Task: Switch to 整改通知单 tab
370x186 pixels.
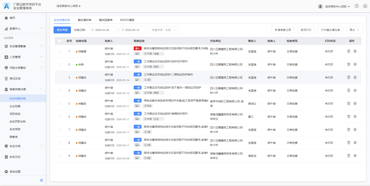Action: (85, 20)
